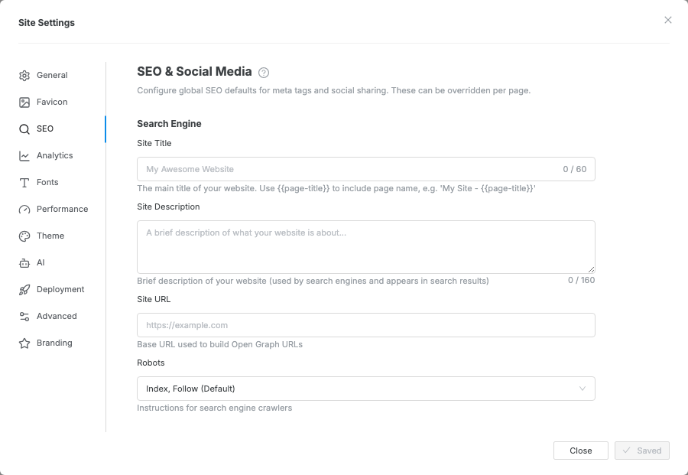Click the Deployment rocket icon

click(x=24, y=290)
